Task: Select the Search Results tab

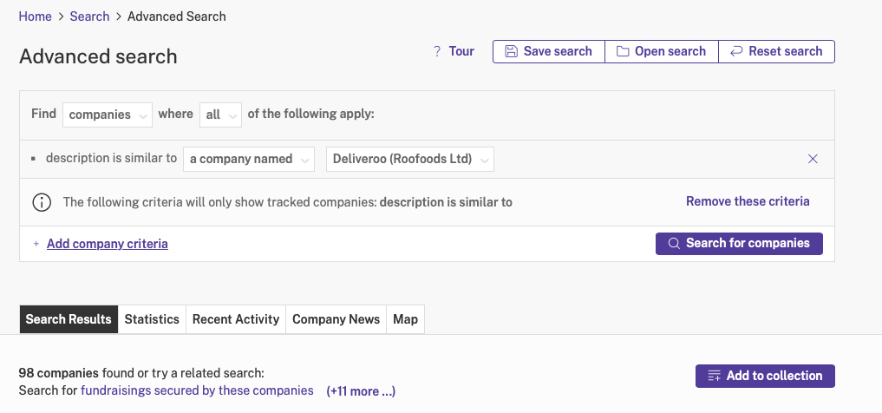Action: coord(69,319)
